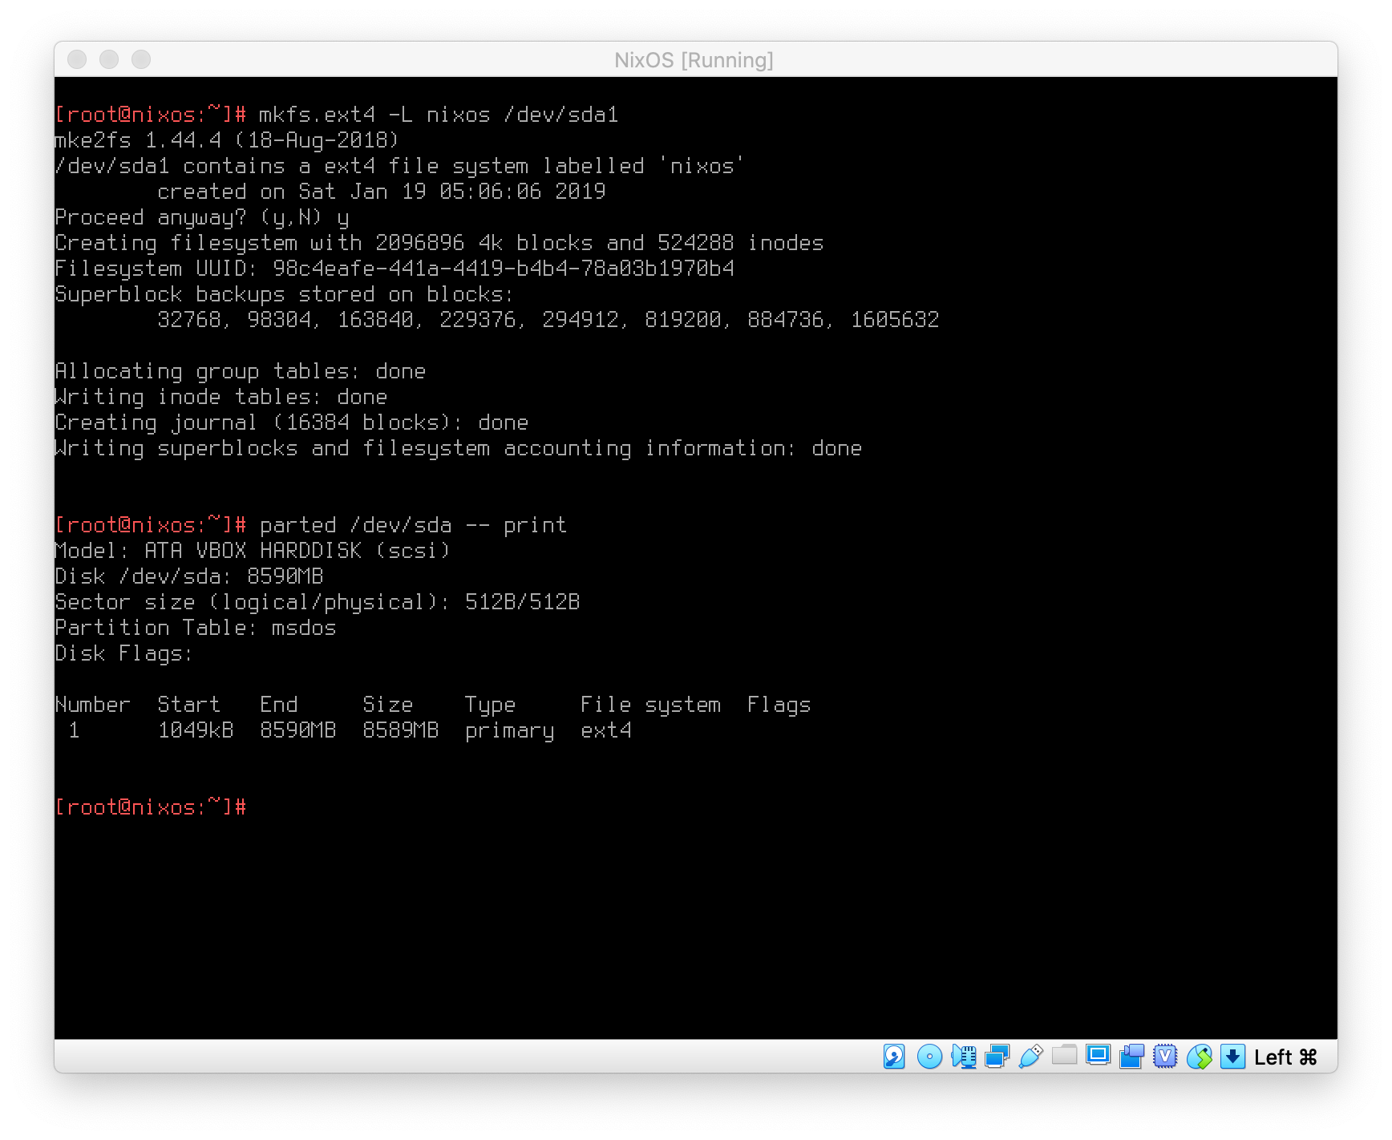Click the audio microphone status icon
The width and height of the screenshot is (1392, 1140).
[963, 1057]
